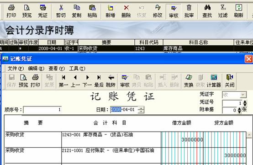Click the 科目名称 column header
This screenshot has height=165, width=253.
(x=199, y=43)
